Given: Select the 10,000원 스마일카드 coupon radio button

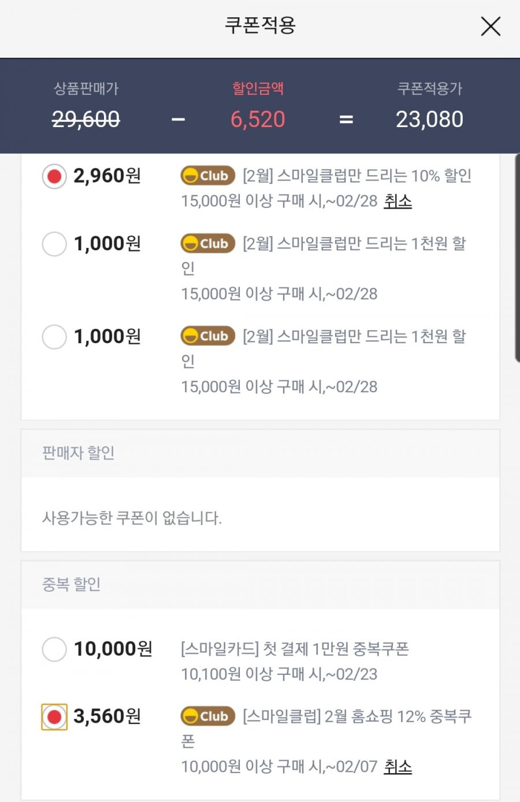Looking at the screenshot, I should 54,649.
